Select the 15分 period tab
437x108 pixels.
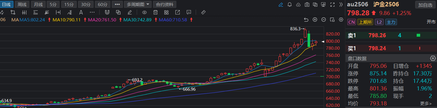[69, 4]
